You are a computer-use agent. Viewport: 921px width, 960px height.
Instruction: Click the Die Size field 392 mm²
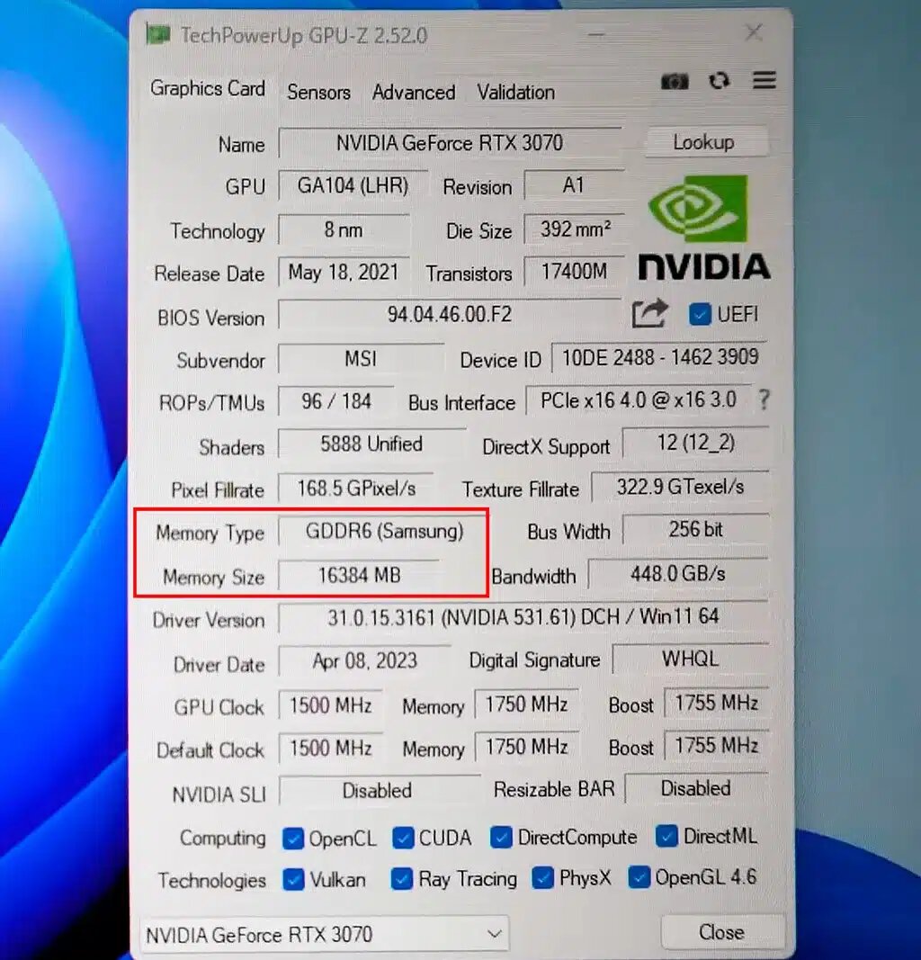[x=574, y=229]
